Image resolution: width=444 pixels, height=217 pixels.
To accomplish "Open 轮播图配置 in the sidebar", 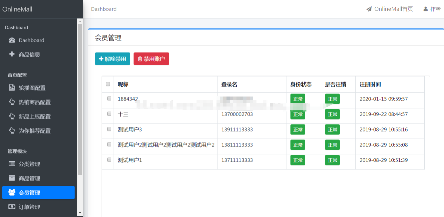I will pyautogui.click(x=38, y=88).
